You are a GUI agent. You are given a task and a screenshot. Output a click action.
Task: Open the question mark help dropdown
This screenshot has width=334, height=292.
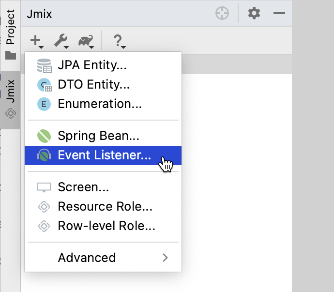pyautogui.click(x=119, y=41)
